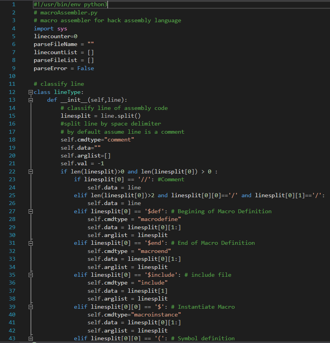Image resolution: width=330 pixels, height=343 pixels.
Task: Click '# Begining of Macro Definition' comment
Action: (x=221, y=211)
